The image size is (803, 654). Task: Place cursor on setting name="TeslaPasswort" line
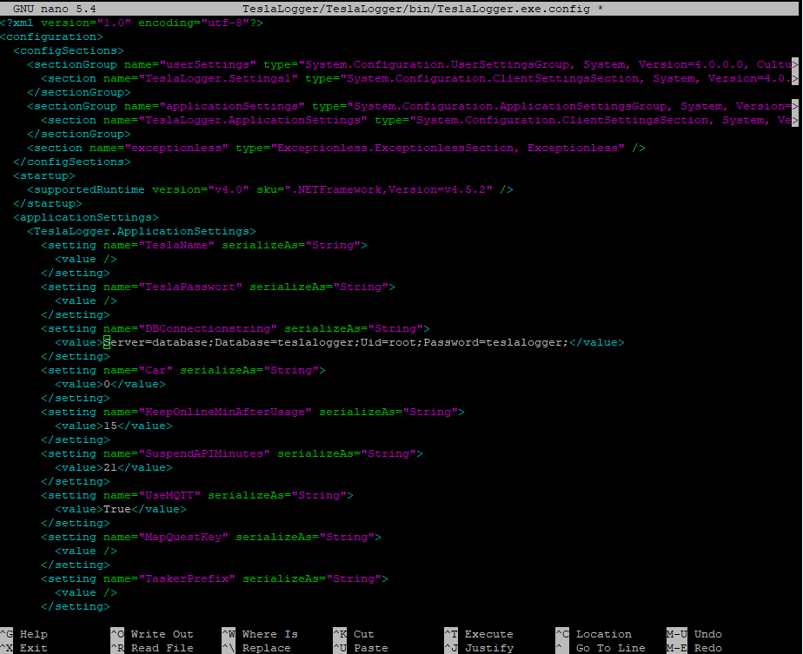(x=218, y=287)
